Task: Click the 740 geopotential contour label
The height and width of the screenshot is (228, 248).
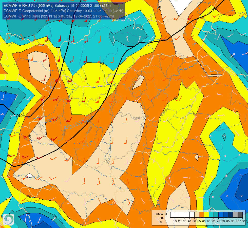Action: tap(19, 116)
